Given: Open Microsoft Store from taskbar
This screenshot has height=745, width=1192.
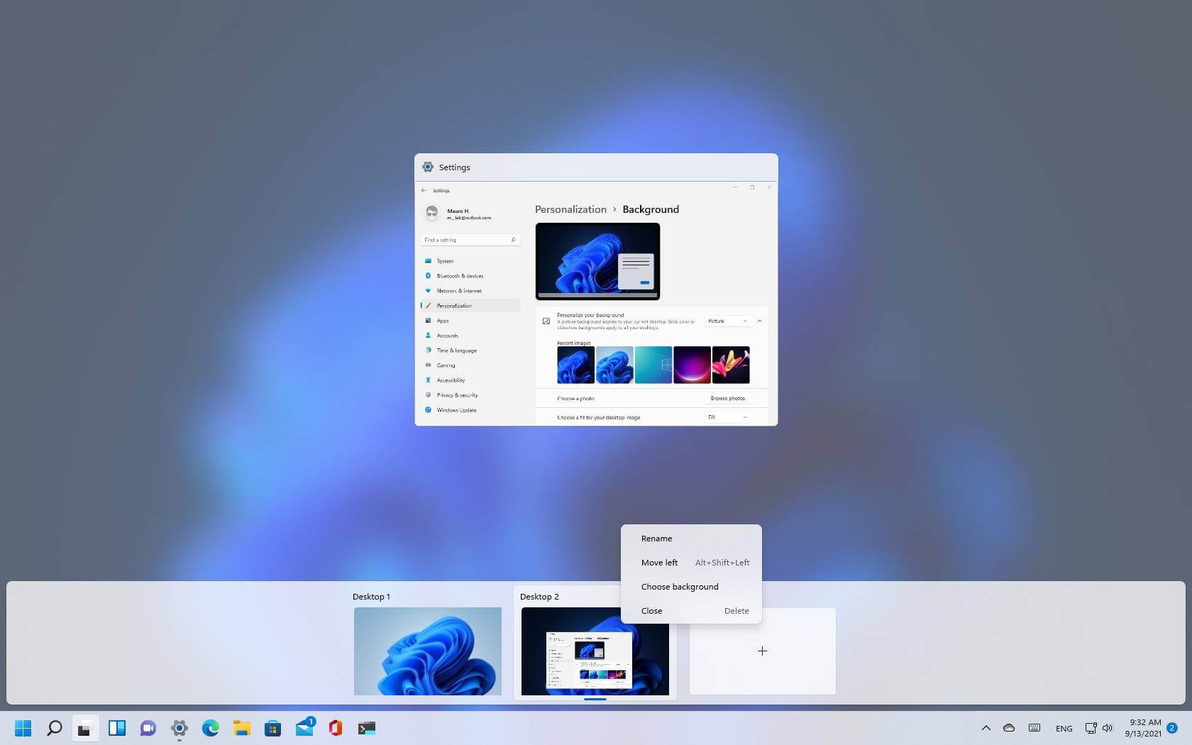Looking at the screenshot, I should pyautogui.click(x=272, y=727).
